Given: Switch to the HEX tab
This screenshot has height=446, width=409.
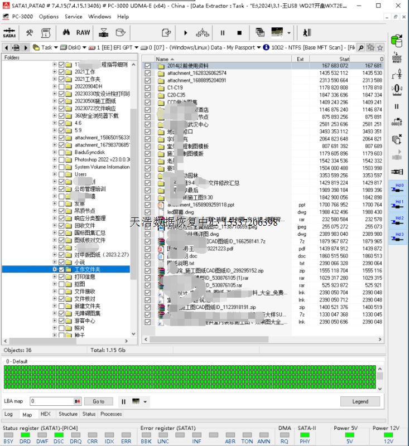Looking at the screenshot, I should 45,414.
